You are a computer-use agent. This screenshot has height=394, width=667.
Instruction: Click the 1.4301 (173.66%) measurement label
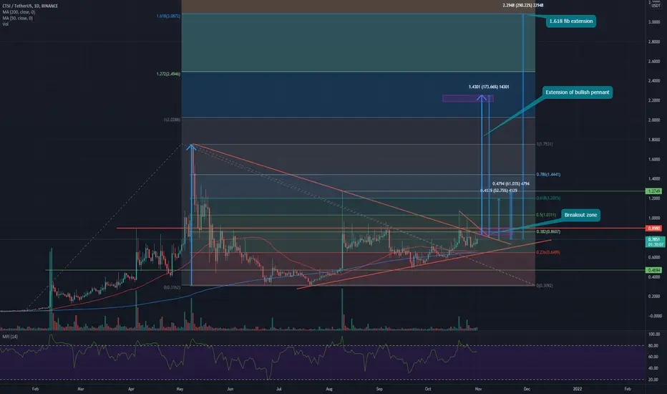coord(489,87)
